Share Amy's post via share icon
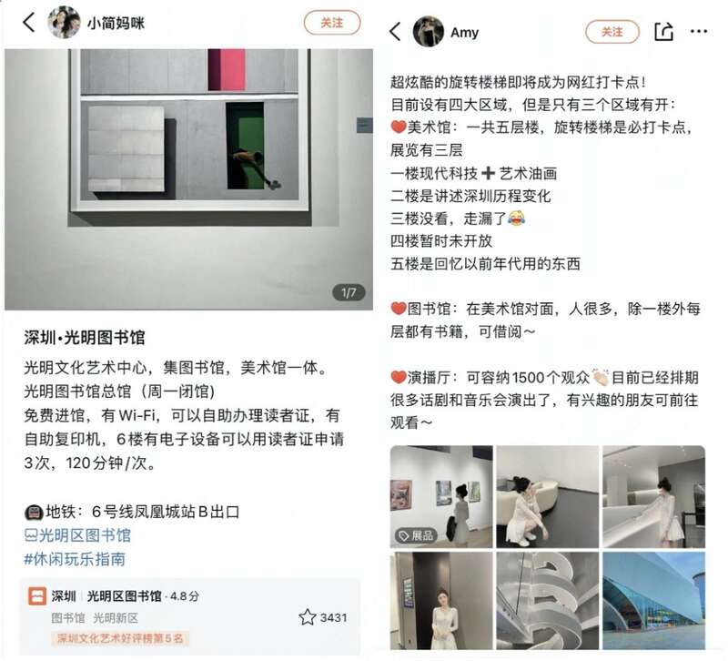 [663, 32]
